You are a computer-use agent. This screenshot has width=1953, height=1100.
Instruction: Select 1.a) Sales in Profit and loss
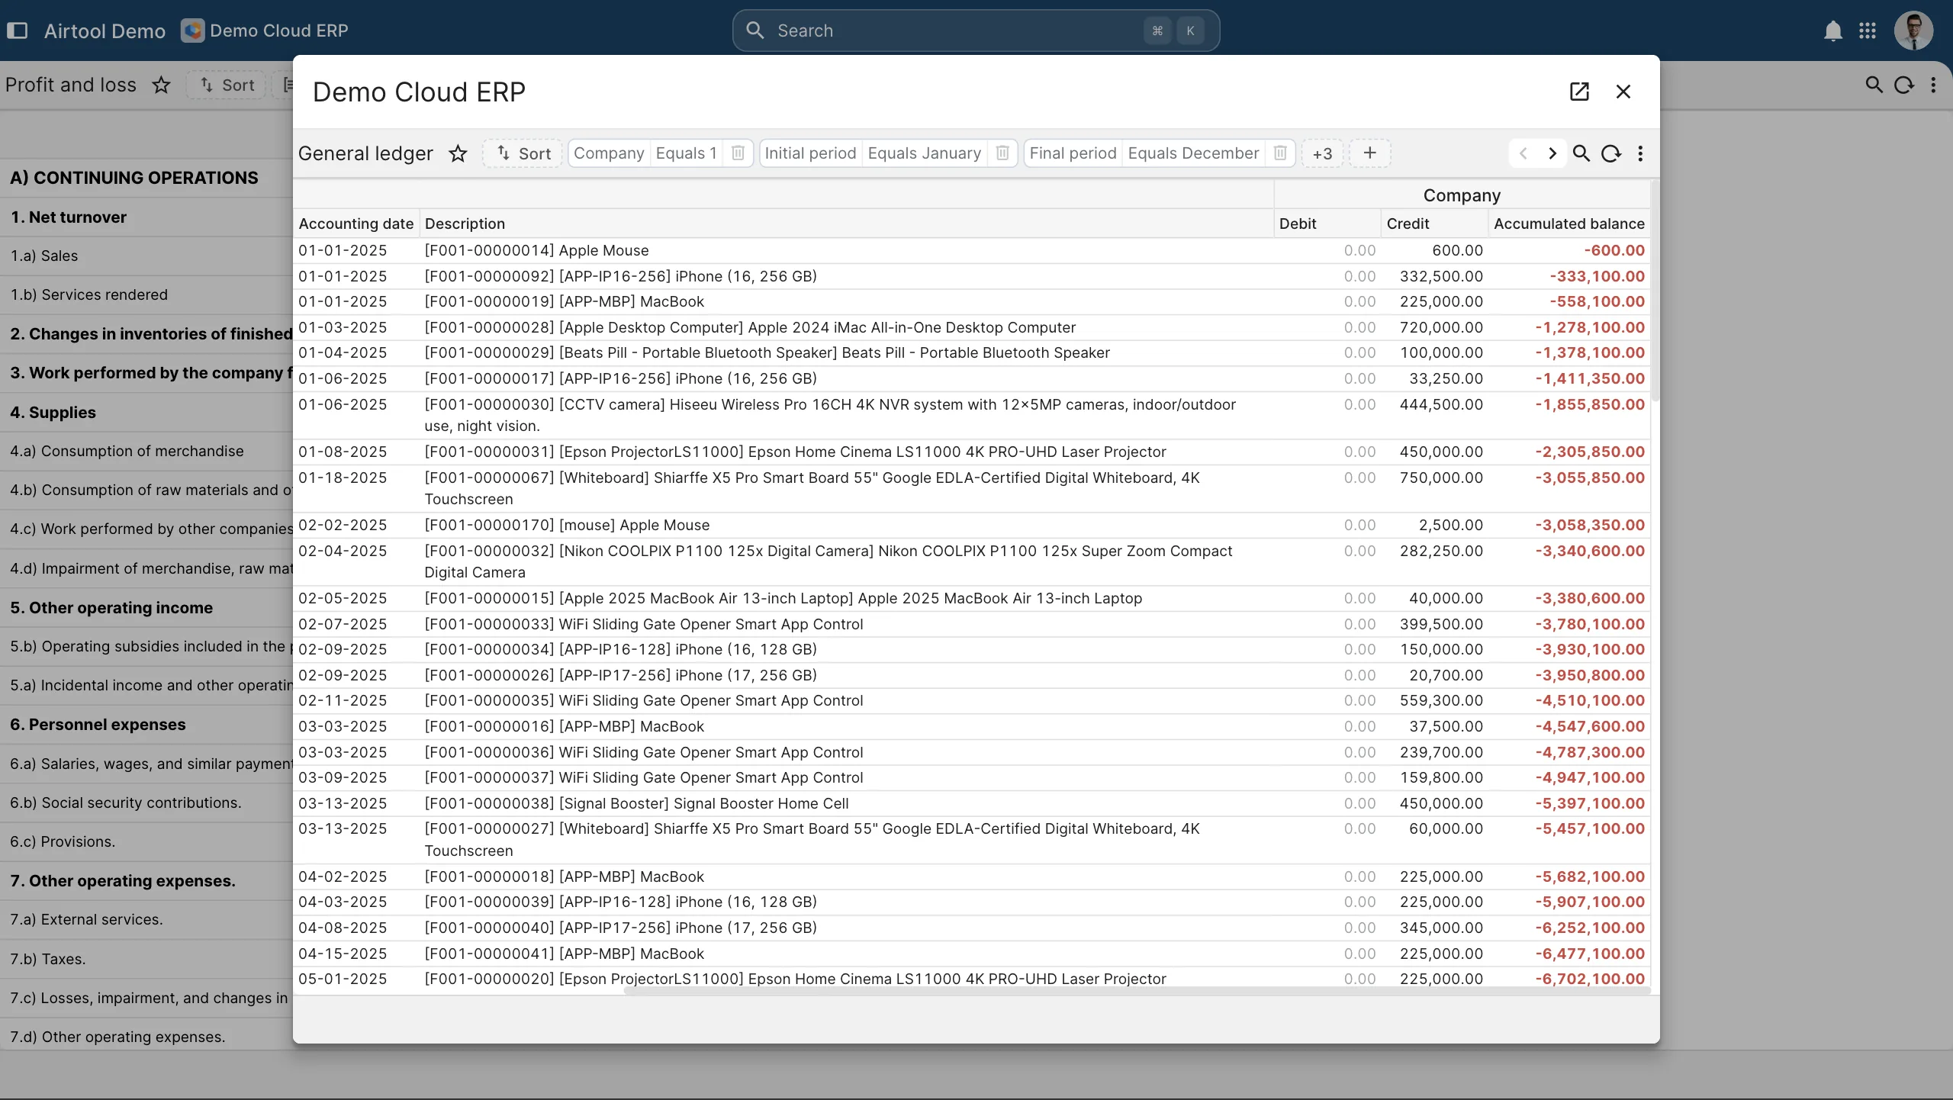point(146,256)
